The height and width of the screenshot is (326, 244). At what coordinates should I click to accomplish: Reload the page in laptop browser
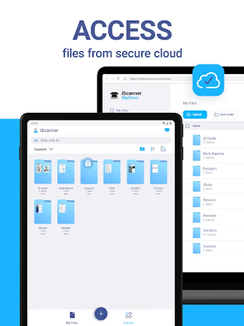[118, 79]
